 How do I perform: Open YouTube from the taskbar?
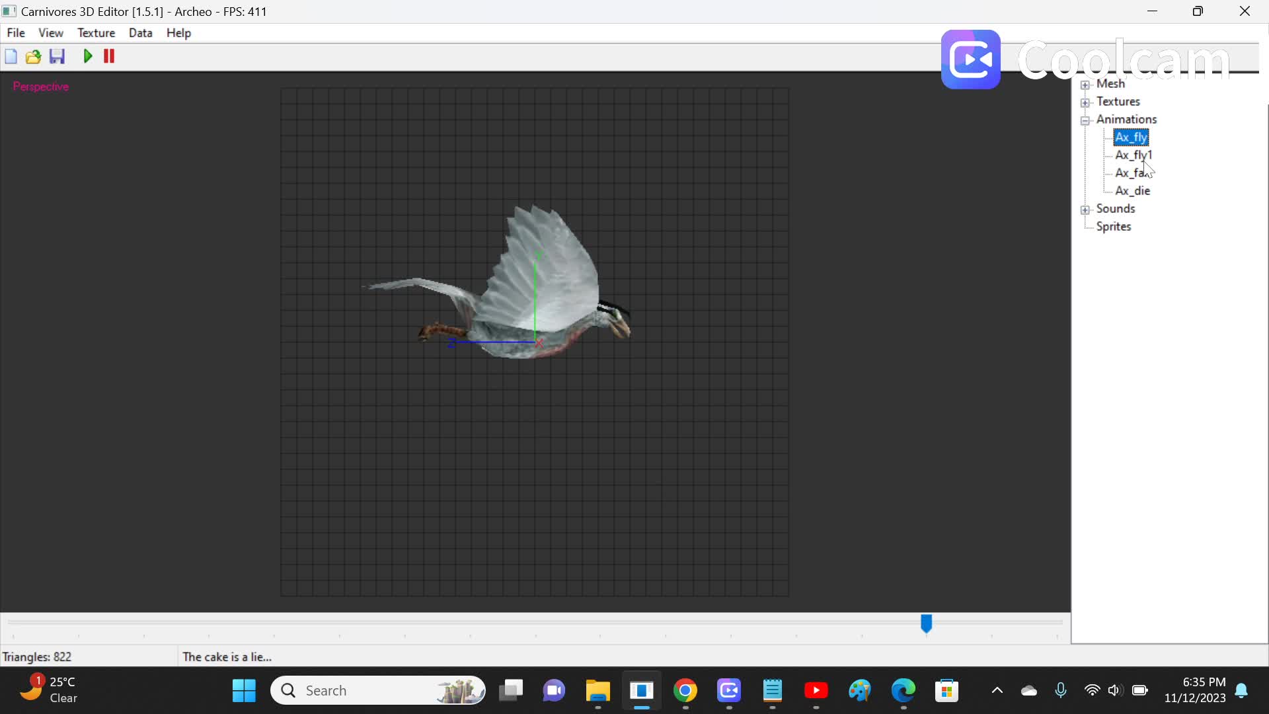tap(816, 691)
